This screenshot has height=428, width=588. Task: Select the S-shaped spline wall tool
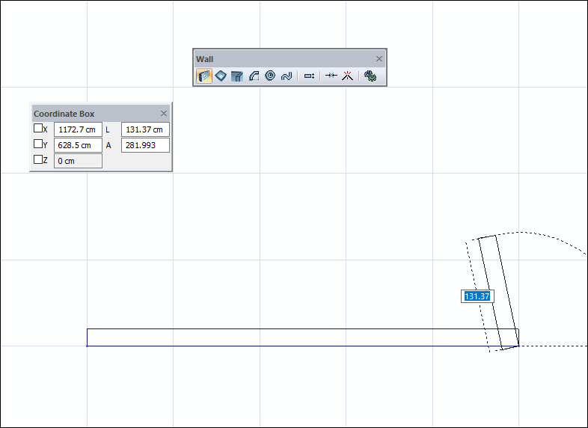click(286, 76)
